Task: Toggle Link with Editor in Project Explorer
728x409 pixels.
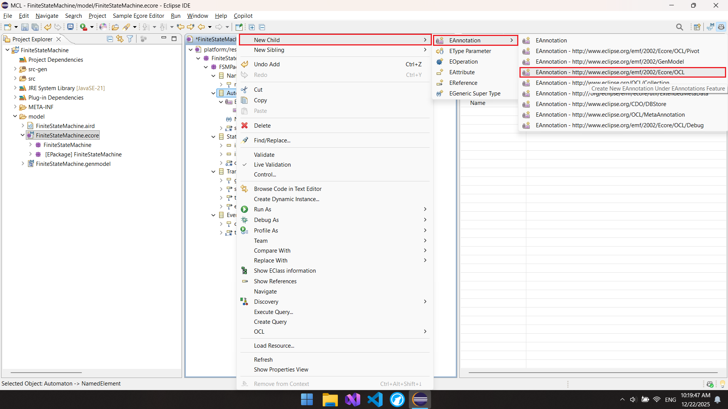Action: 120,39
